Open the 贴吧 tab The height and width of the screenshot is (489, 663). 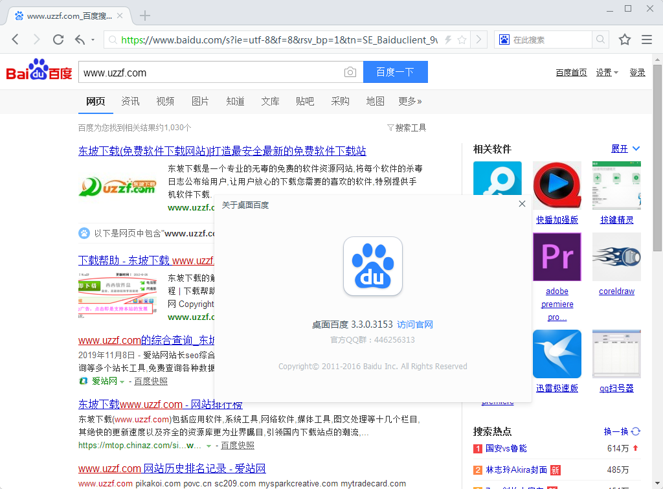click(305, 102)
